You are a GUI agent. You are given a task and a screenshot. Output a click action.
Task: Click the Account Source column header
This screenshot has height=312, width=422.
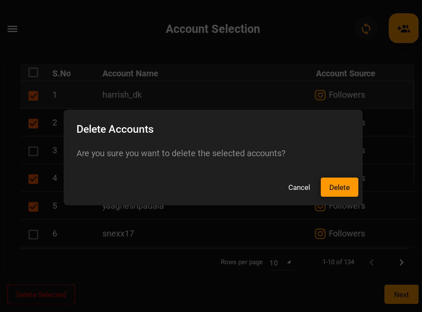point(345,73)
